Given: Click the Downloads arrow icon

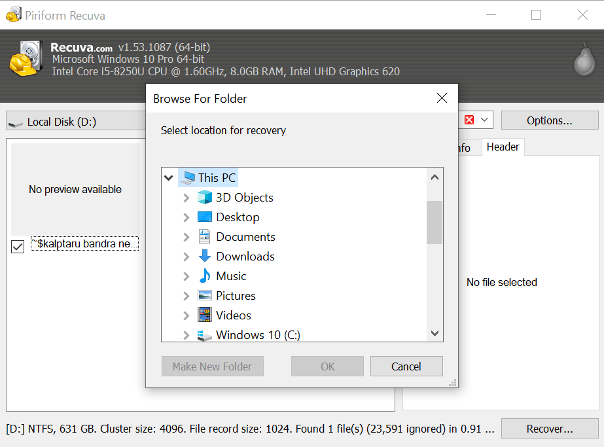Looking at the screenshot, I should pos(205,256).
